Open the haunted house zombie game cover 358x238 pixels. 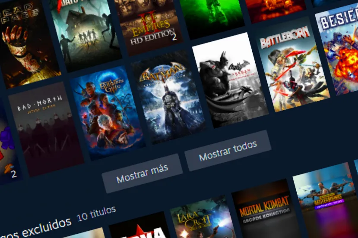tap(85, 34)
